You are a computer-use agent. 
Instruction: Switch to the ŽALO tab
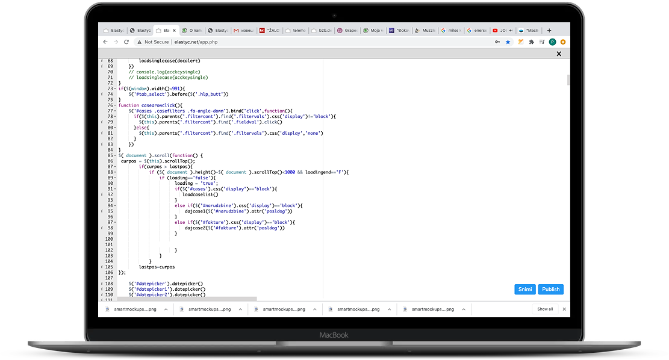[270, 30]
